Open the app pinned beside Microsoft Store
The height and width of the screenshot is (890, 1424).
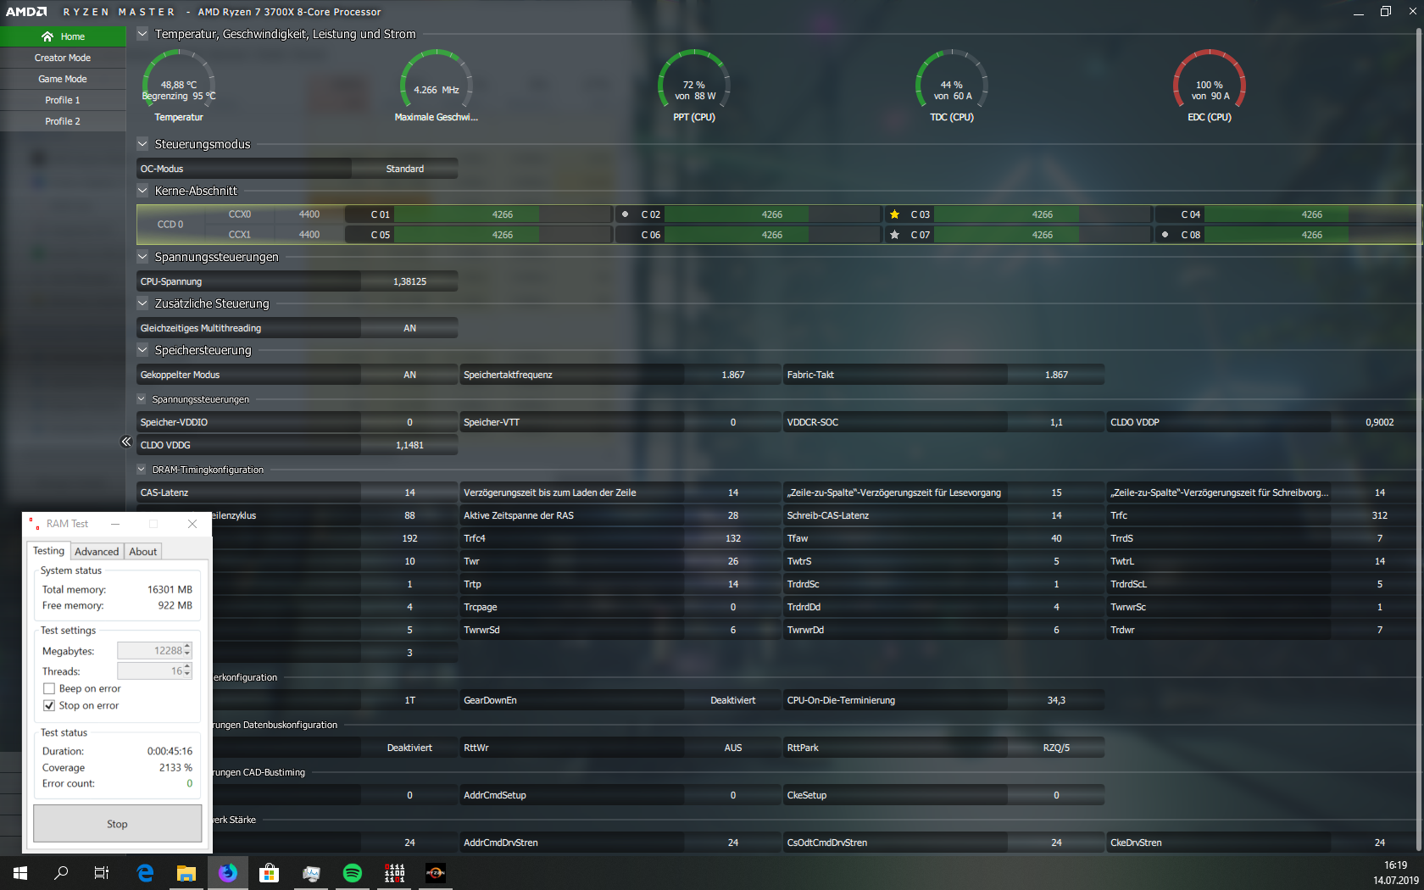311,872
